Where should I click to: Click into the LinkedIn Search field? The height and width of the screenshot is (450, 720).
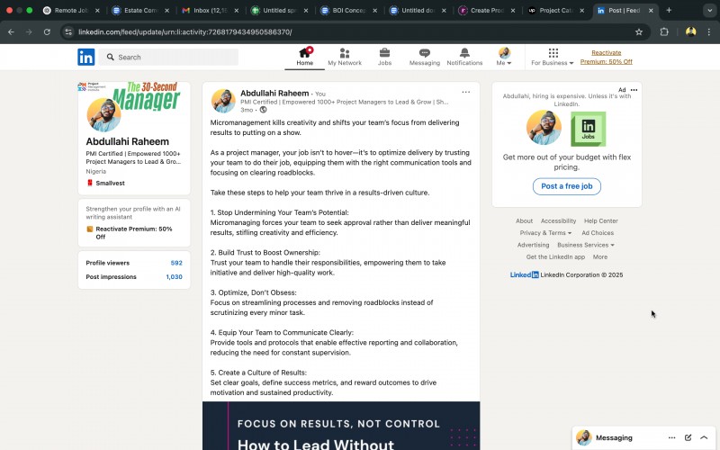pyautogui.click(x=168, y=57)
